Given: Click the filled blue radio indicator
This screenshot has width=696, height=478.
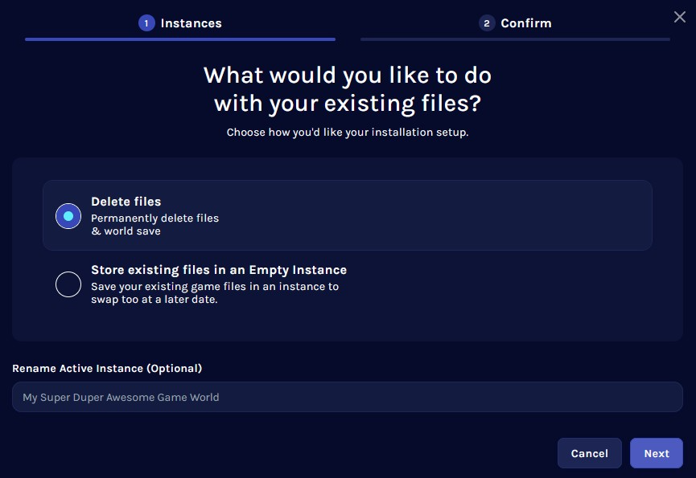Looking at the screenshot, I should 68,215.
